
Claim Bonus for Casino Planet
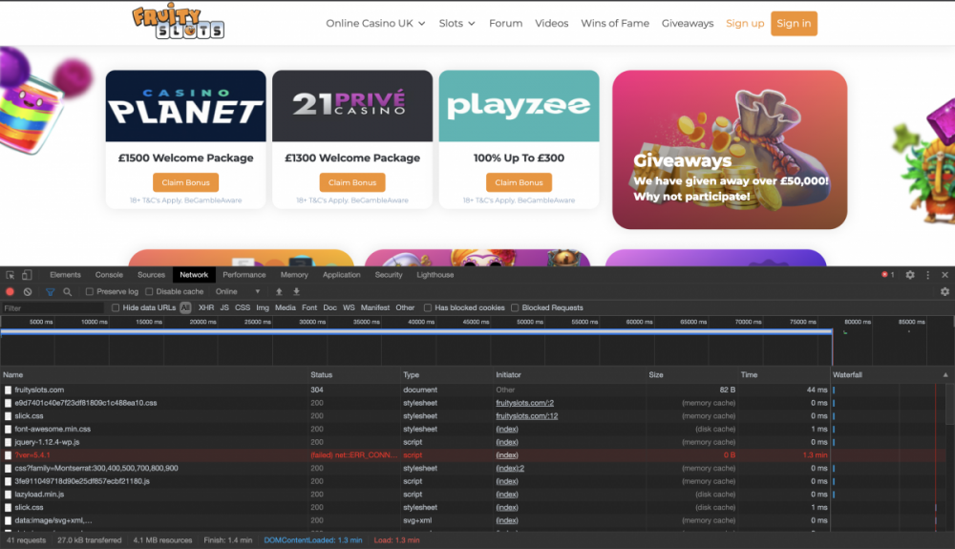coord(186,182)
